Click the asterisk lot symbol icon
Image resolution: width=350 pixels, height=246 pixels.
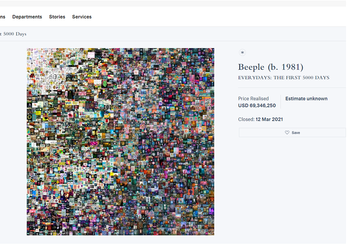[x=242, y=53]
